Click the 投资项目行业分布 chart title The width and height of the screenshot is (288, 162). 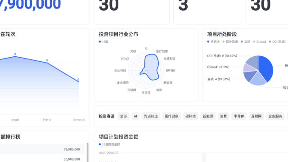pos(118,34)
